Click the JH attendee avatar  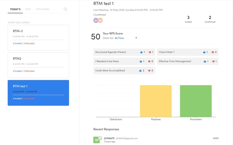point(96,20)
